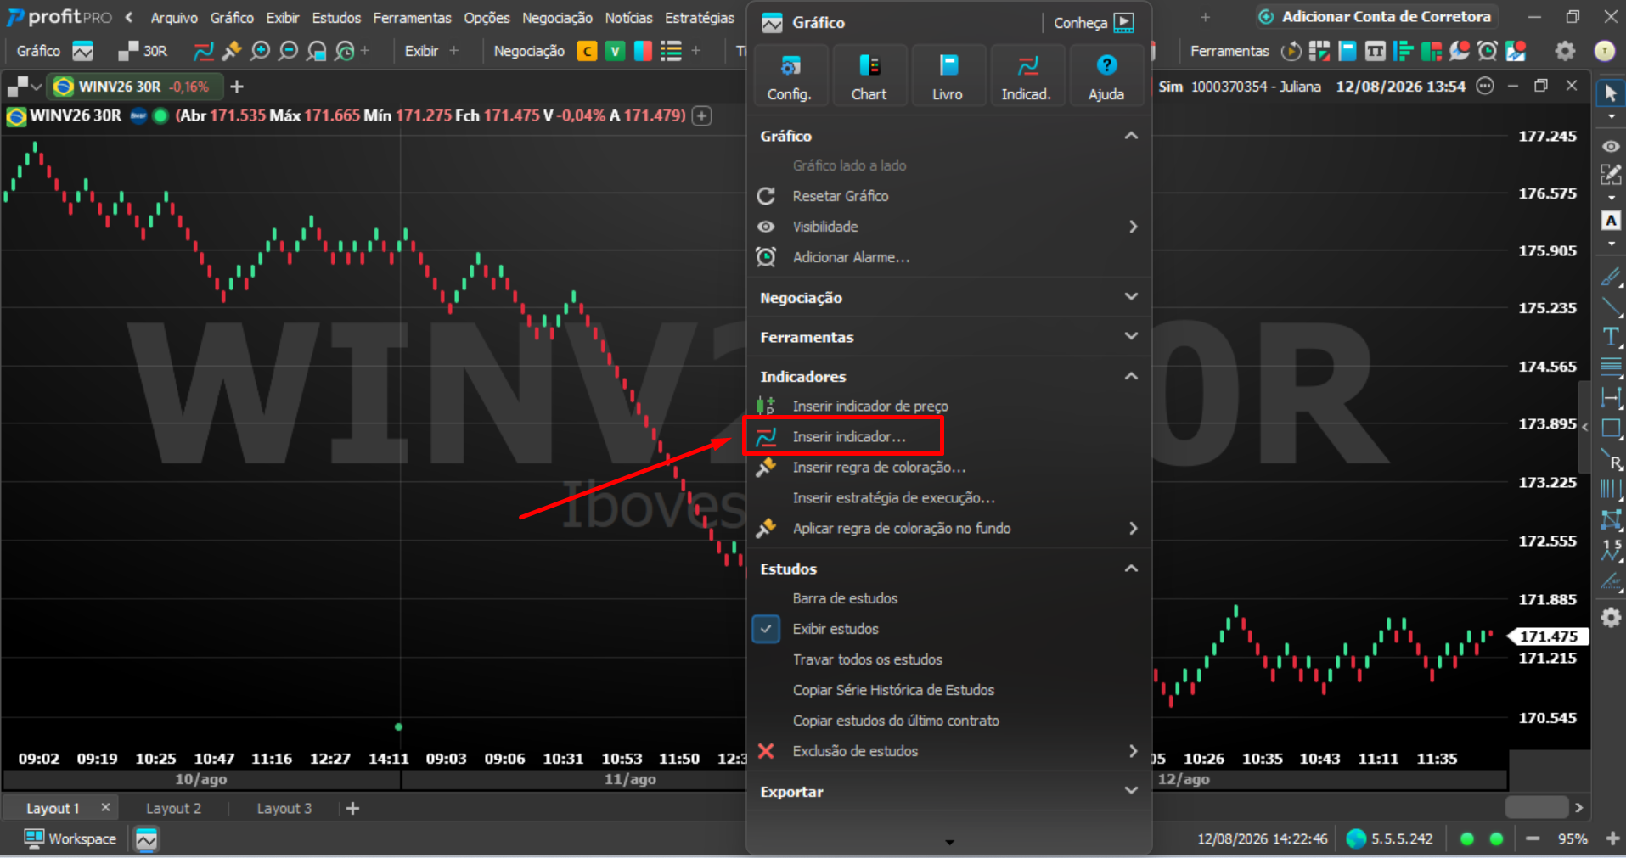
Task: Open the Estudos menu in the menu bar
Action: [336, 18]
